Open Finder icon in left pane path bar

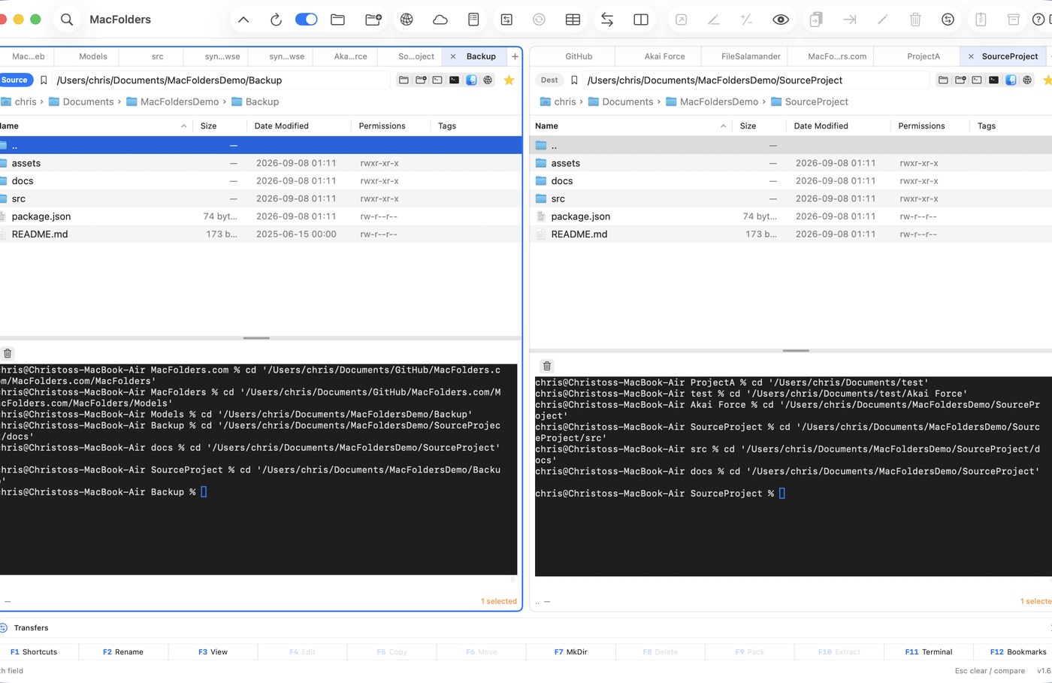click(x=471, y=80)
